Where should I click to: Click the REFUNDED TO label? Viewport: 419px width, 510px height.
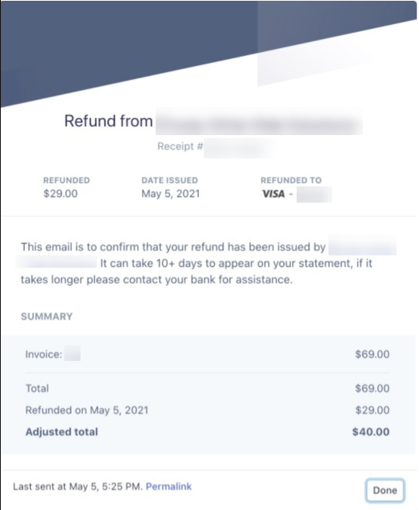pyautogui.click(x=291, y=181)
